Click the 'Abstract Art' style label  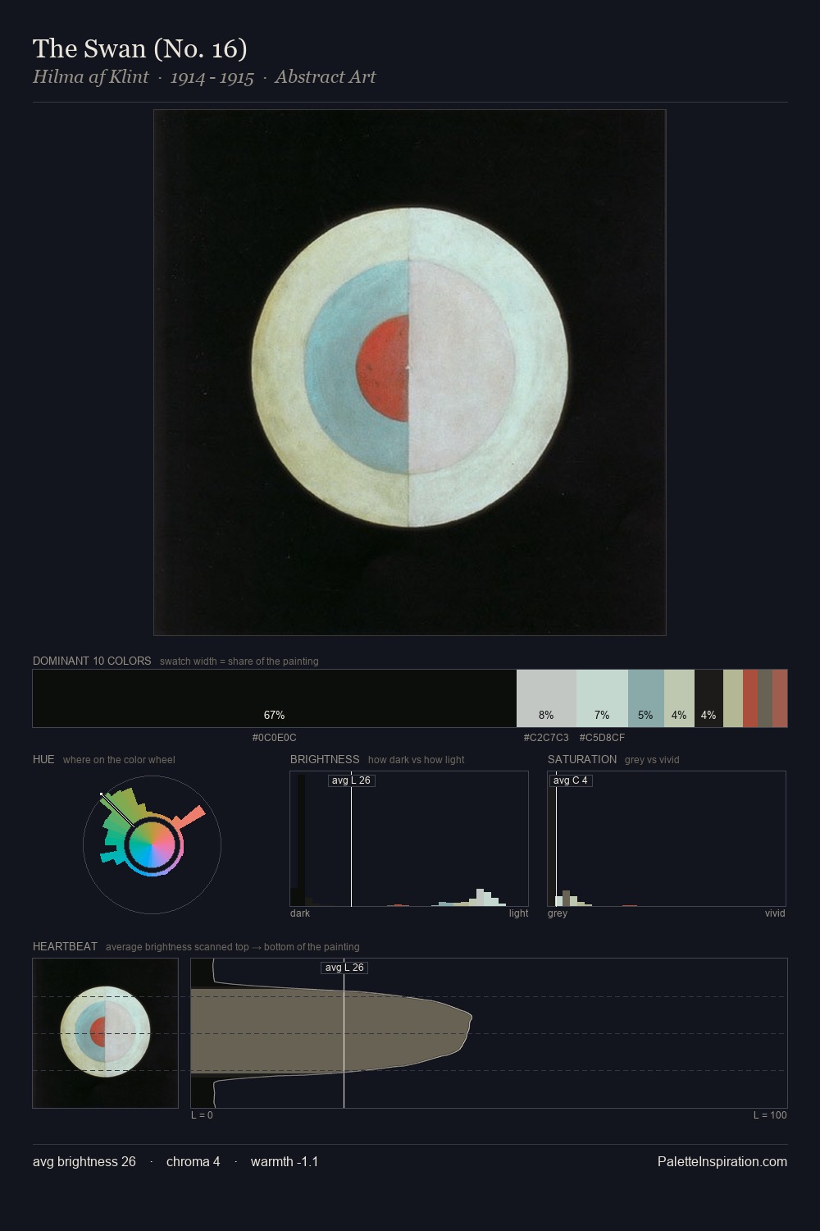click(x=326, y=77)
